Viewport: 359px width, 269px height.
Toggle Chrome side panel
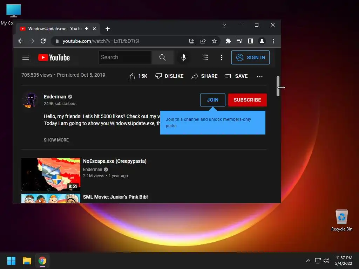coord(250,41)
